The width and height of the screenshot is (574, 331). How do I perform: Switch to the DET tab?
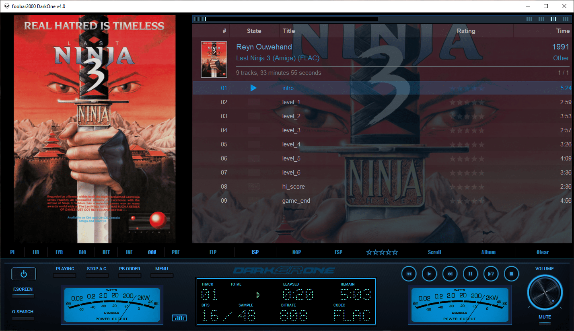106,253
